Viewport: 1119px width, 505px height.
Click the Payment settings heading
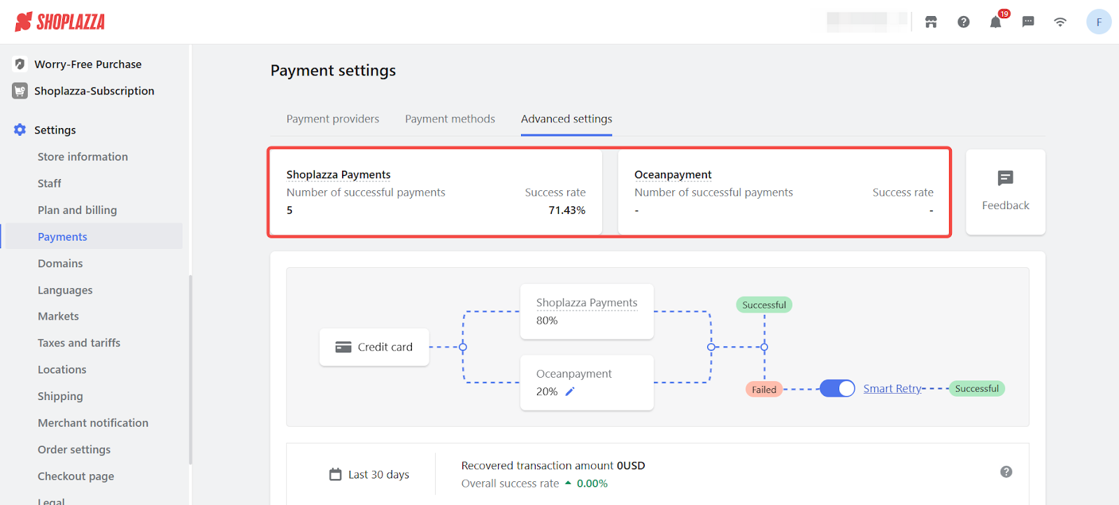(x=333, y=71)
